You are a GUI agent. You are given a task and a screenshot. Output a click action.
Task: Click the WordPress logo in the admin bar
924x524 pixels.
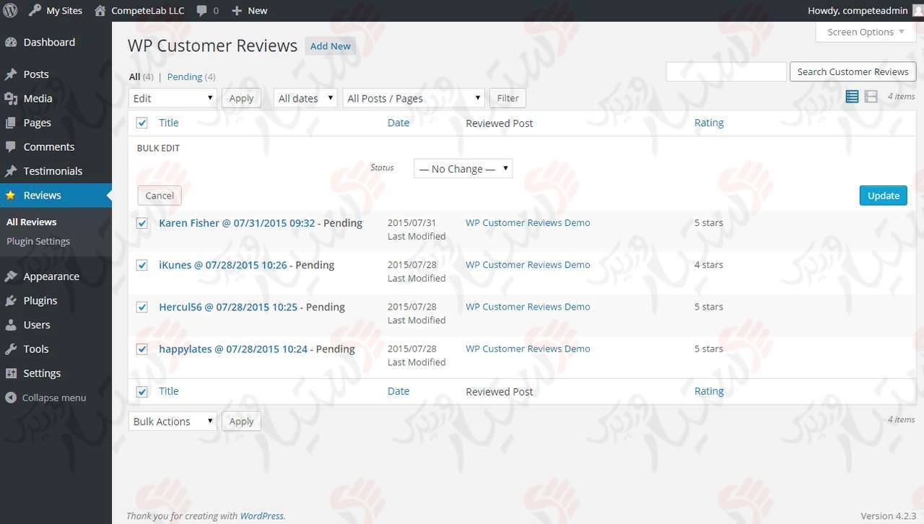9,10
